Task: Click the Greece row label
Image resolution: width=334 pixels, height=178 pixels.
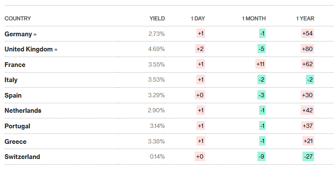Action: 16,141
